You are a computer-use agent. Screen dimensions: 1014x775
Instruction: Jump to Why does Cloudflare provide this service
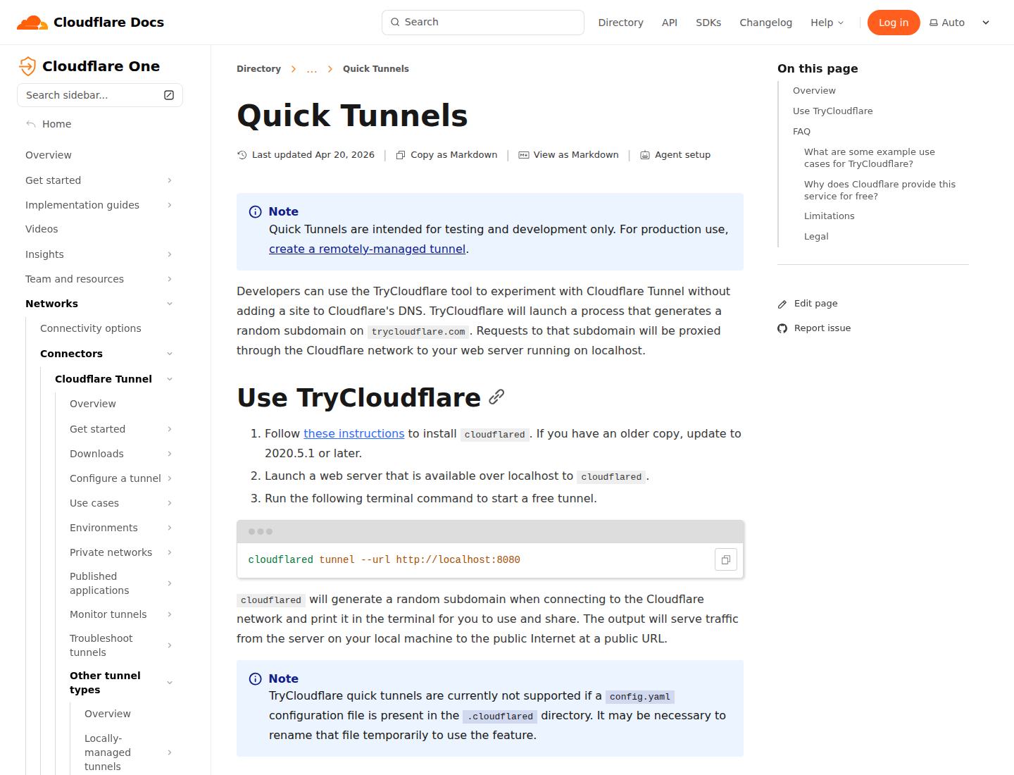(880, 190)
